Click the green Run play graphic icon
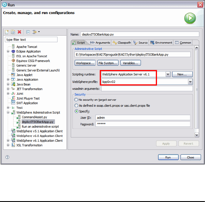This screenshot has width=205, height=202. [190, 18]
